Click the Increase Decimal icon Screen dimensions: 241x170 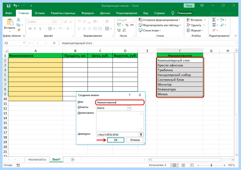tap(119, 30)
